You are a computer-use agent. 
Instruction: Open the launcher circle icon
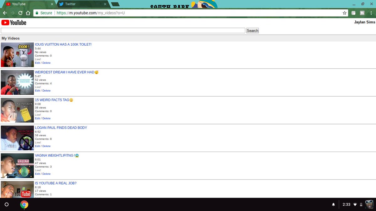click(x=7, y=204)
